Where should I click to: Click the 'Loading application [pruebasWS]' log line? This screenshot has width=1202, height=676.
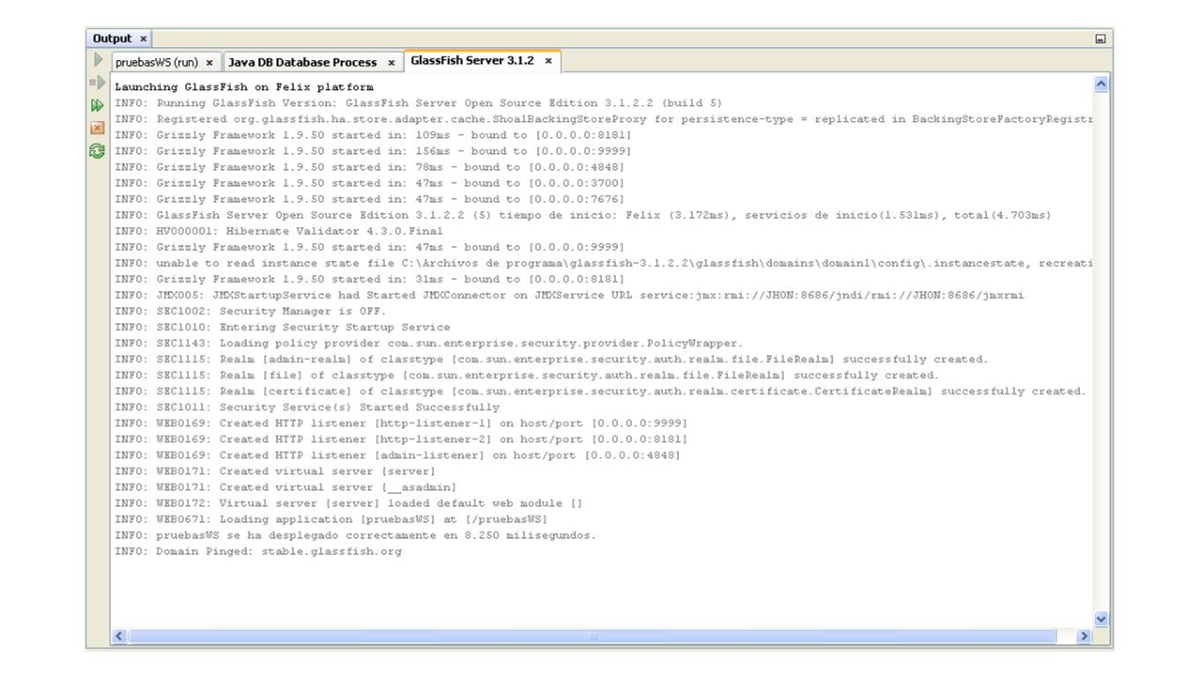(331, 518)
